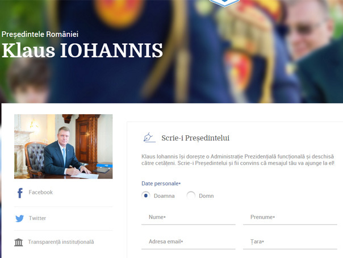Focus the Adresa email field
The width and height of the screenshot is (343, 258).
click(189, 242)
